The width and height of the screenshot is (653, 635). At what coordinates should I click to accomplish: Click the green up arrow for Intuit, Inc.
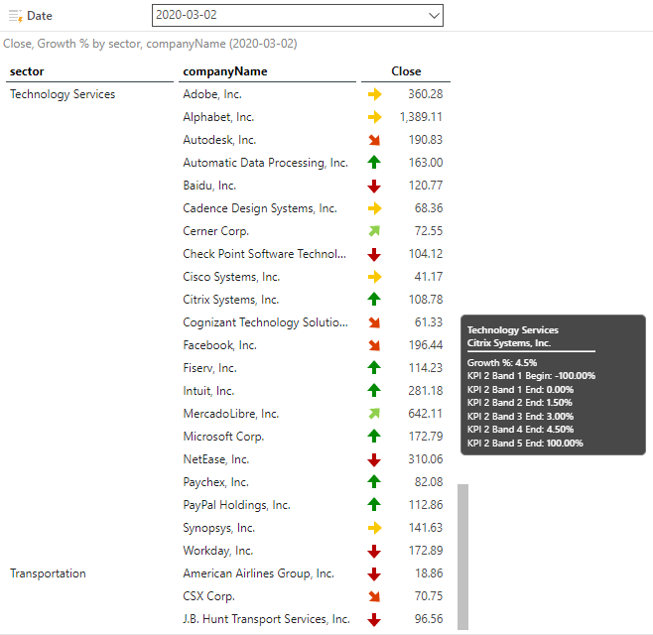[374, 391]
